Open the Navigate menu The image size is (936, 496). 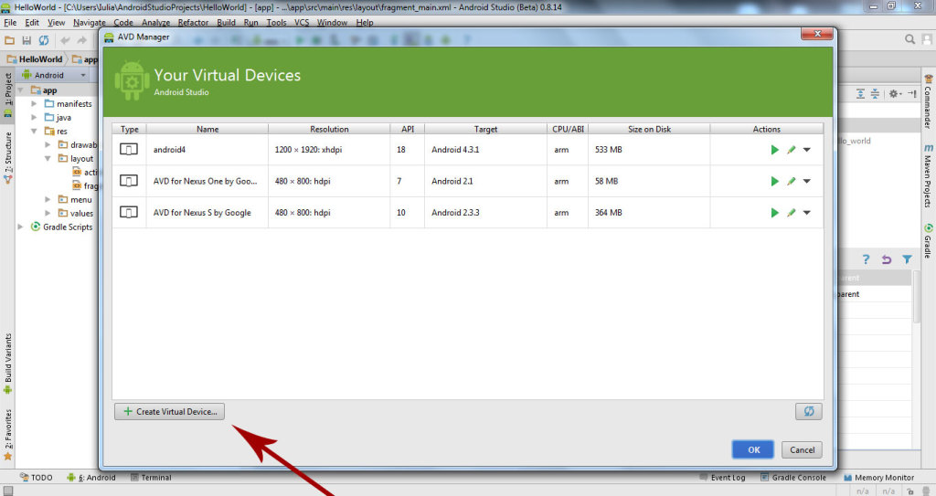point(90,22)
